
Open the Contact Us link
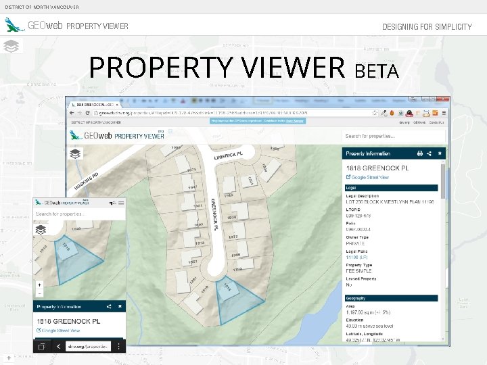click(436, 122)
